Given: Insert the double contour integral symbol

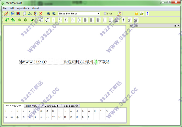Looking at the screenshot, I should point(130,20).
